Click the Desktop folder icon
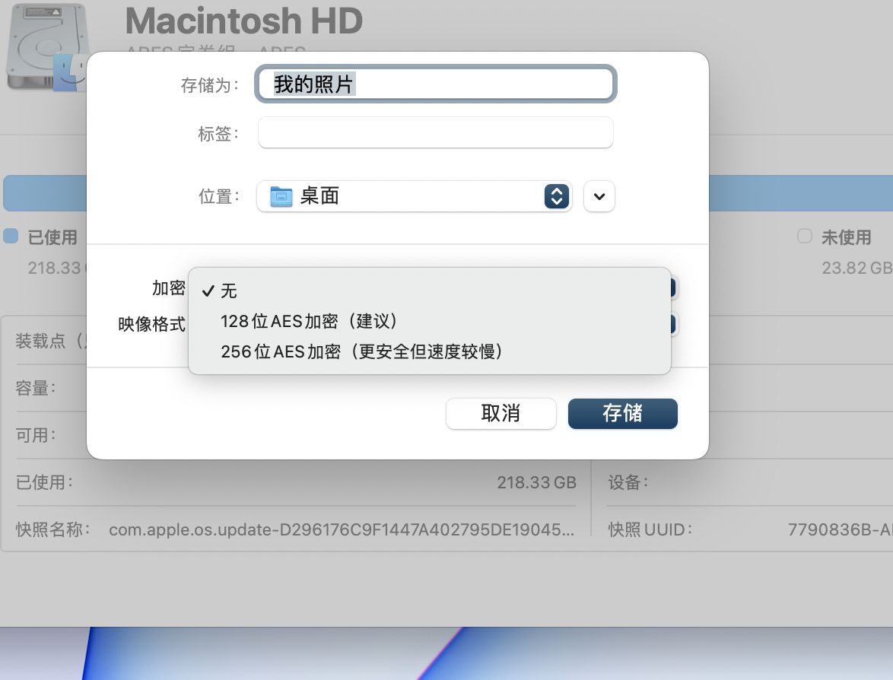Screen dimensions: 893x680 (x=281, y=196)
